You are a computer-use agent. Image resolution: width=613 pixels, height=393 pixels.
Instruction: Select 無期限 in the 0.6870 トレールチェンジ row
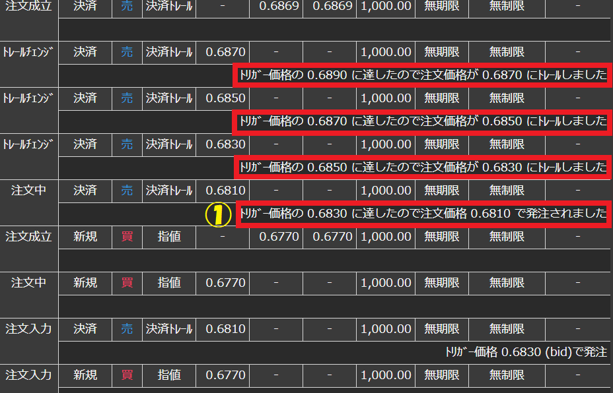point(442,52)
